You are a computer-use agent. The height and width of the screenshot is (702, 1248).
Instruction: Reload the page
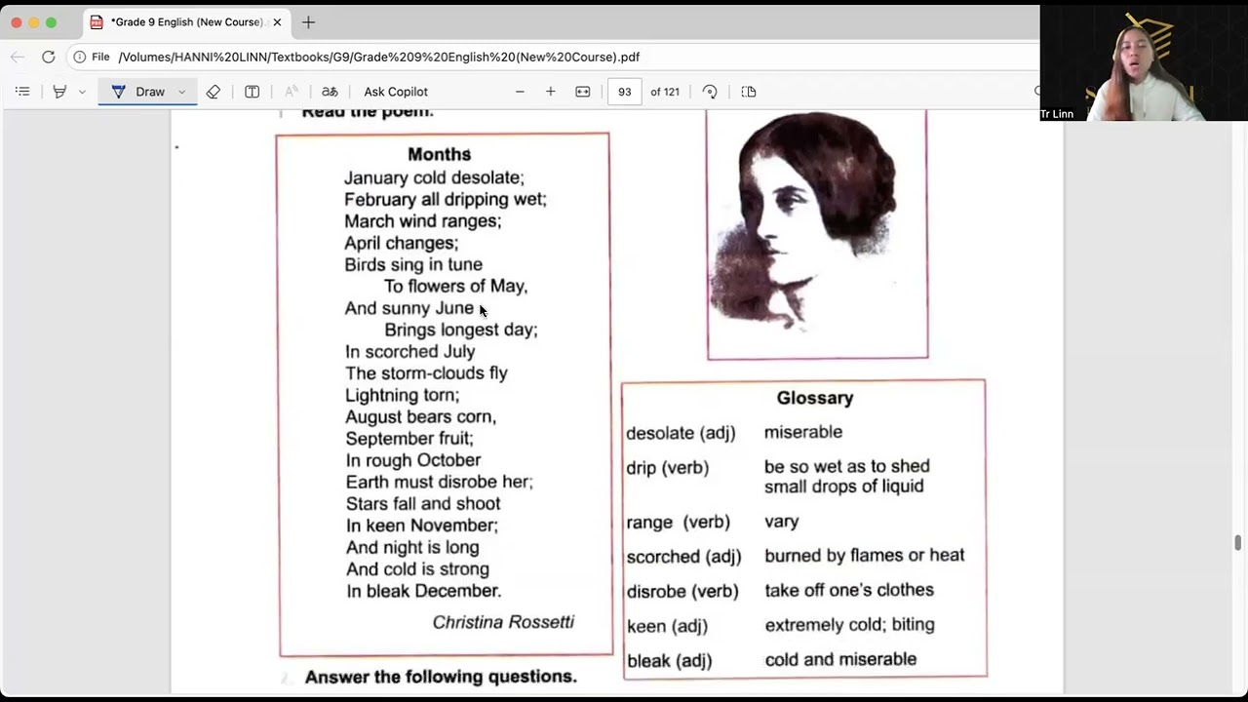[48, 57]
